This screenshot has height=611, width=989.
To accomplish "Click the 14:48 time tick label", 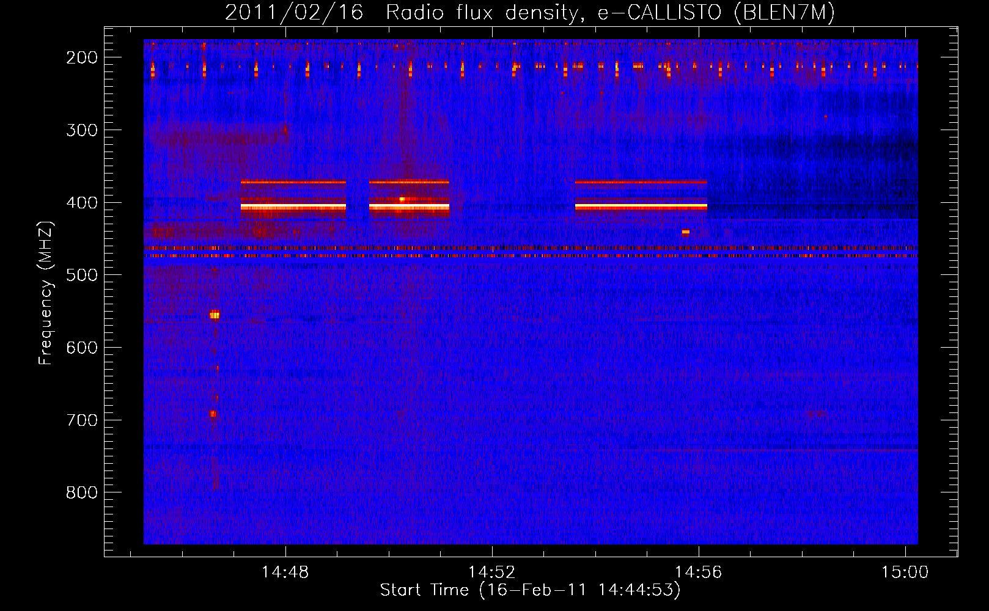I will (285, 573).
